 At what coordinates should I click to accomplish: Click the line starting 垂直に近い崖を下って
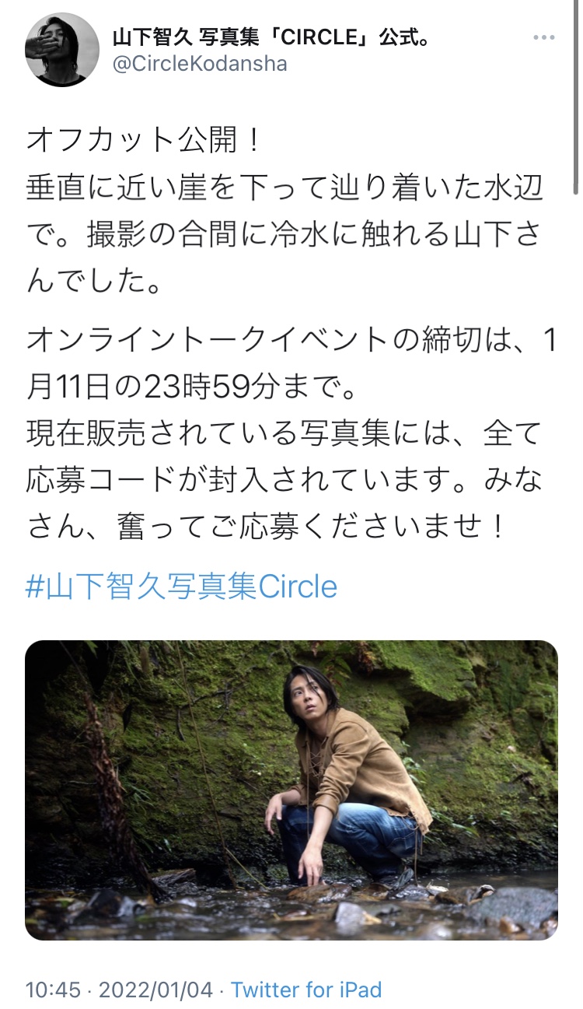point(285,189)
